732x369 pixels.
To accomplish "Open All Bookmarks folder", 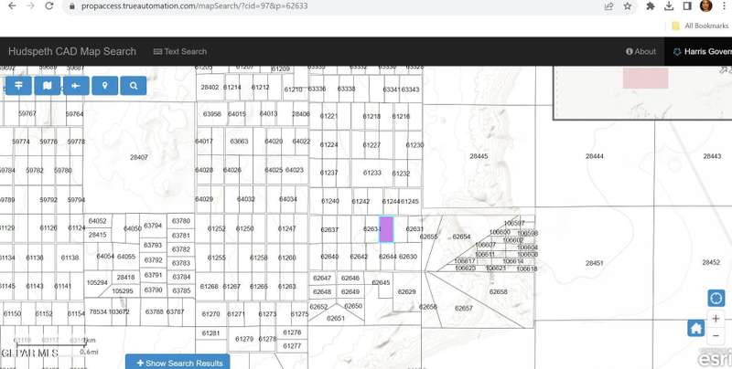I will coord(700,26).
